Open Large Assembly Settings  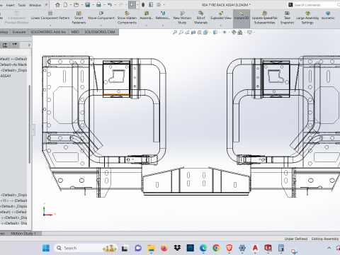307,18
